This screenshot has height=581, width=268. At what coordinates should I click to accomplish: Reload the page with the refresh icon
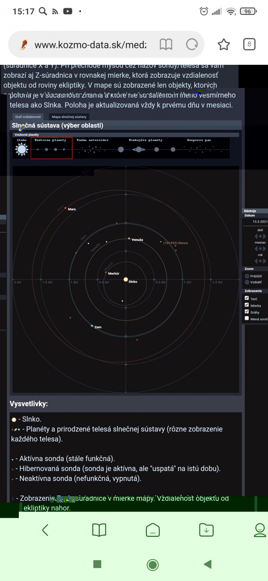click(191, 45)
